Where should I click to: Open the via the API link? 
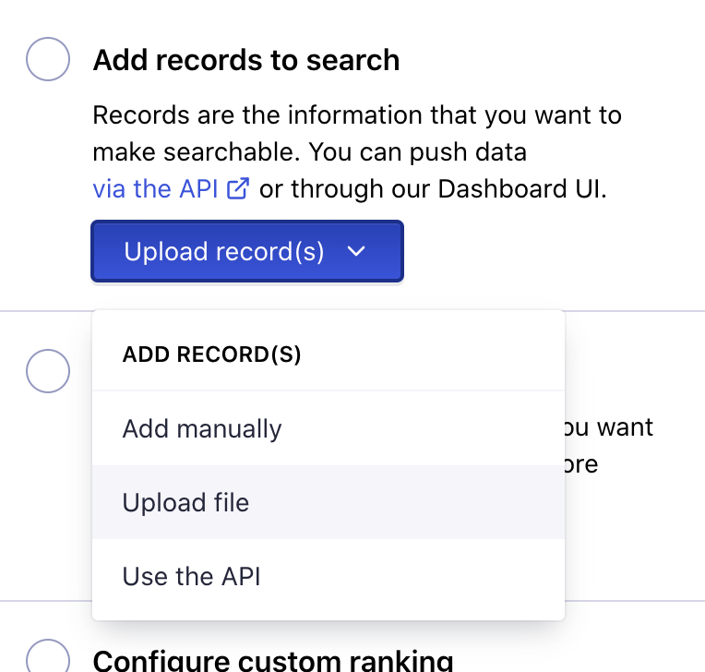(155, 189)
